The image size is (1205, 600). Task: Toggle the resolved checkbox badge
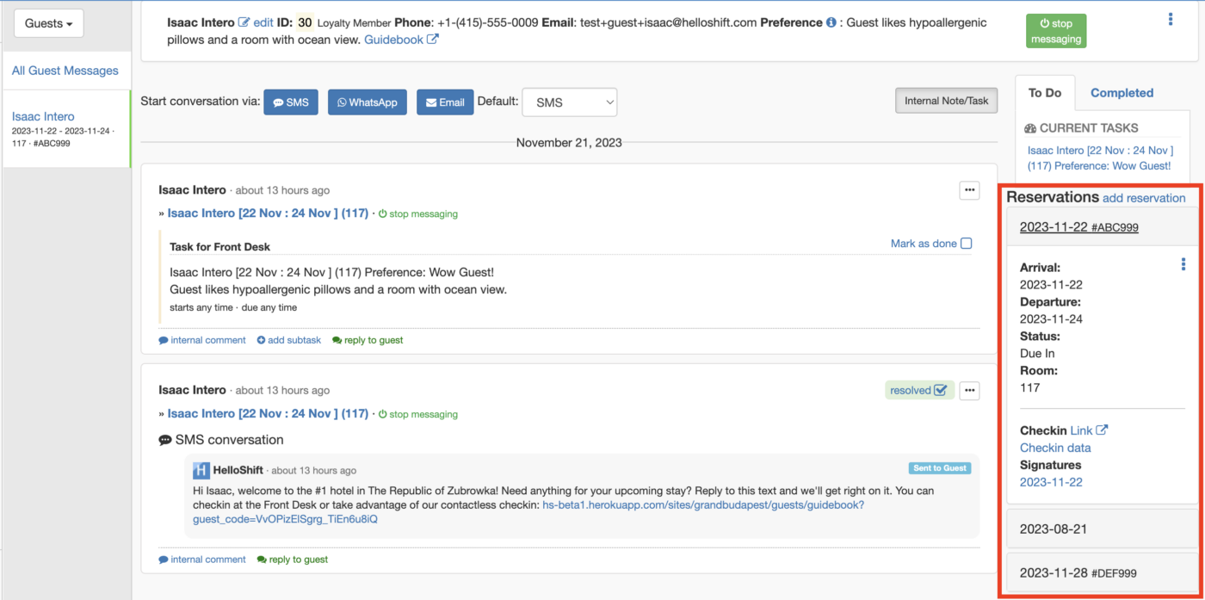point(919,390)
